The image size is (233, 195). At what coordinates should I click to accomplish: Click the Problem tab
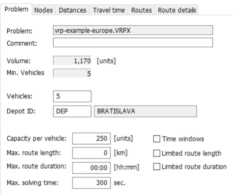tap(16, 9)
